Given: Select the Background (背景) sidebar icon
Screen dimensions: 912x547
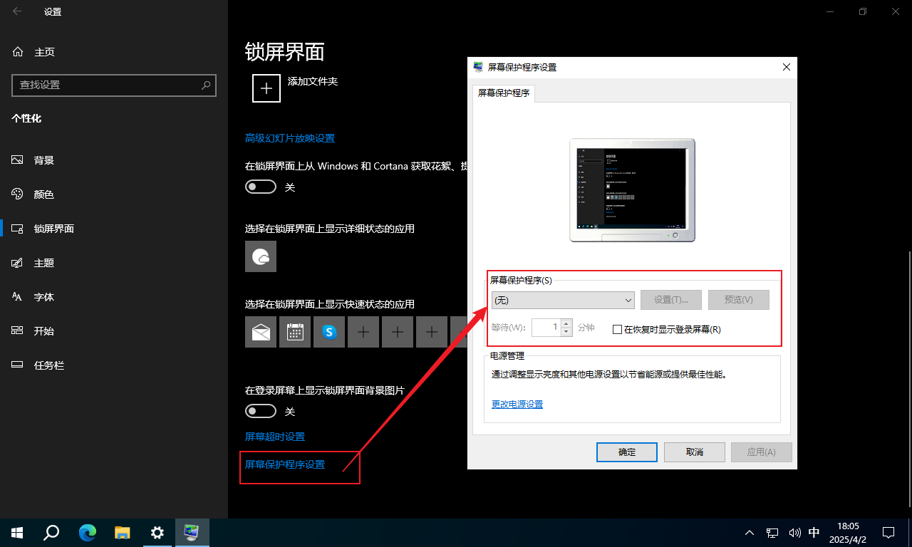Looking at the screenshot, I should 18,160.
